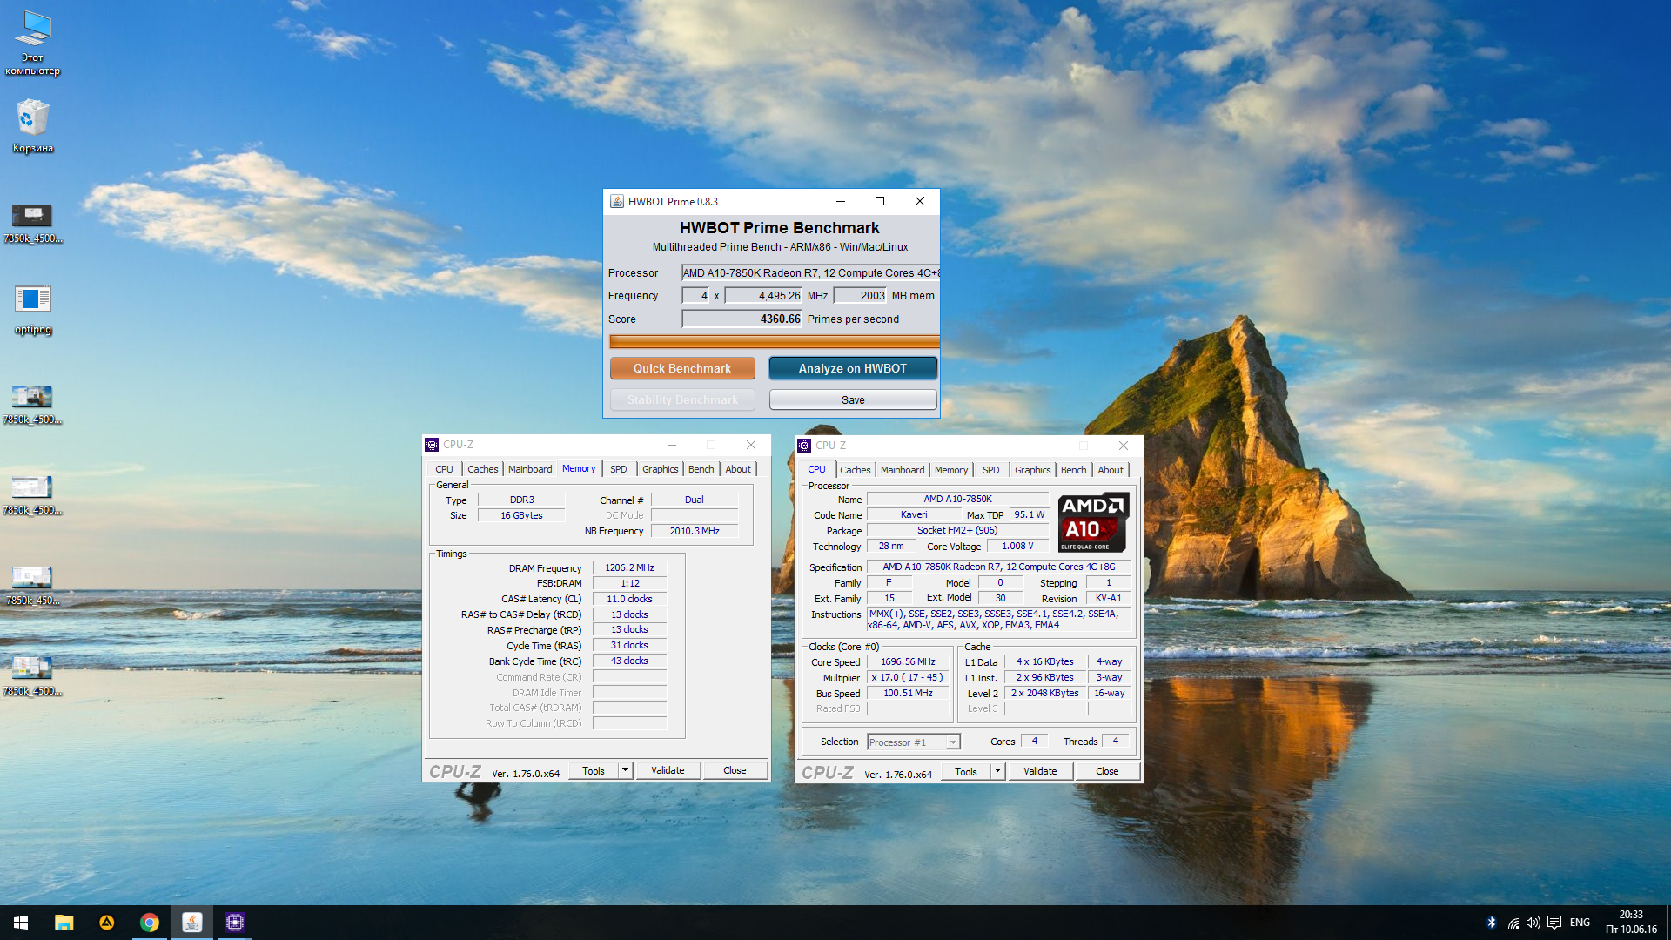Click Validate in right CPU-Z window
Screen dimensions: 1671x940
[x=1040, y=771]
